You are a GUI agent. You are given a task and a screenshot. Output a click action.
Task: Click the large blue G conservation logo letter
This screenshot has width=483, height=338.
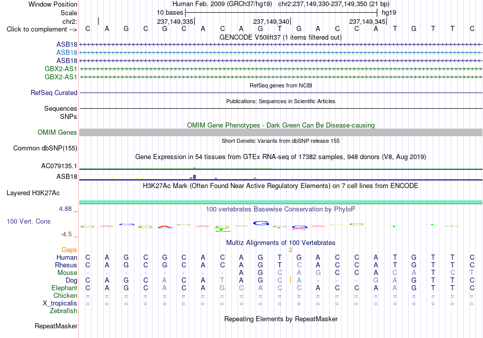(261, 223)
